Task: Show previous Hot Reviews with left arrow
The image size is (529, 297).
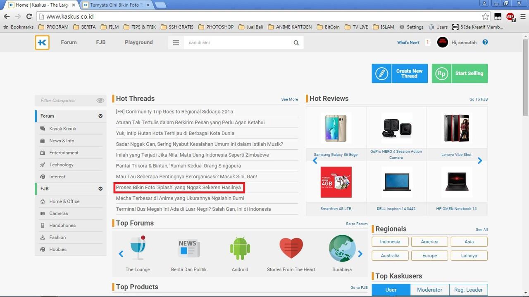Action: click(315, 160)
